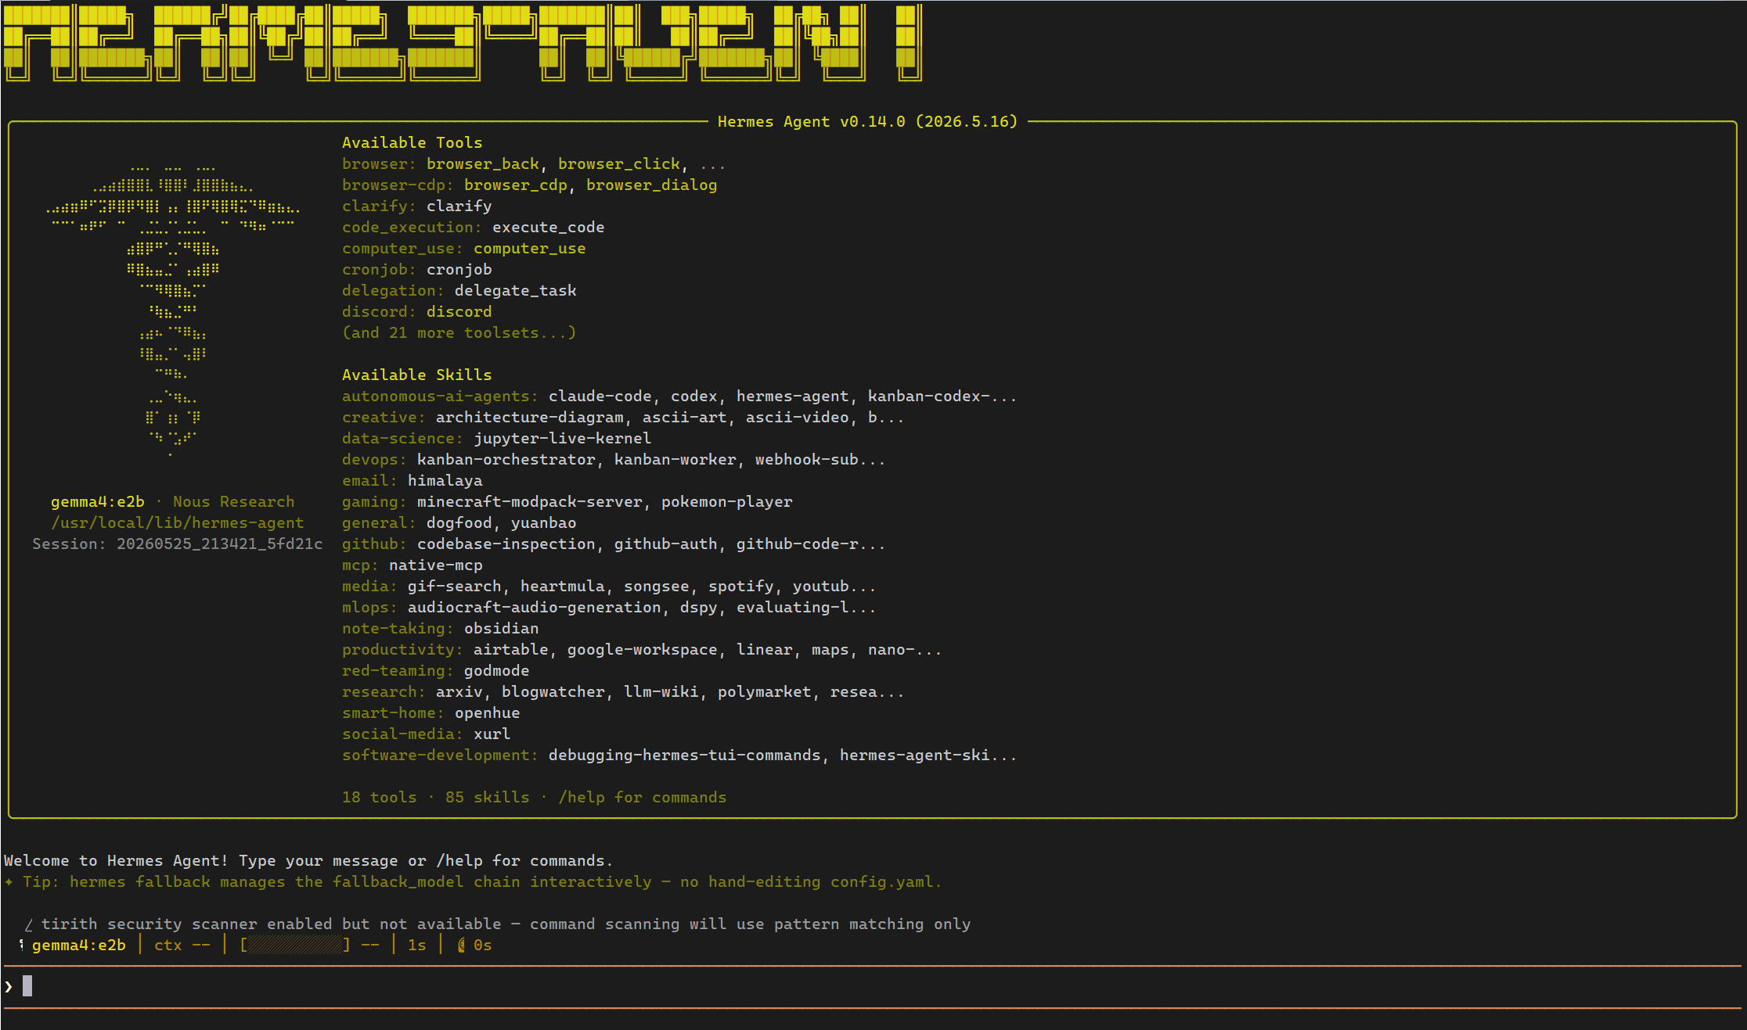The width and height of the screenshot is (1747, 1030).
Task: Click the debugging-hermes-tui-commands skill name
Action: click(685, 755)
